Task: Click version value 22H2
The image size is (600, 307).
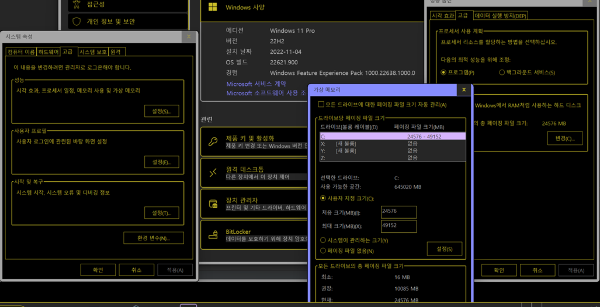Action: click(277, 41)
